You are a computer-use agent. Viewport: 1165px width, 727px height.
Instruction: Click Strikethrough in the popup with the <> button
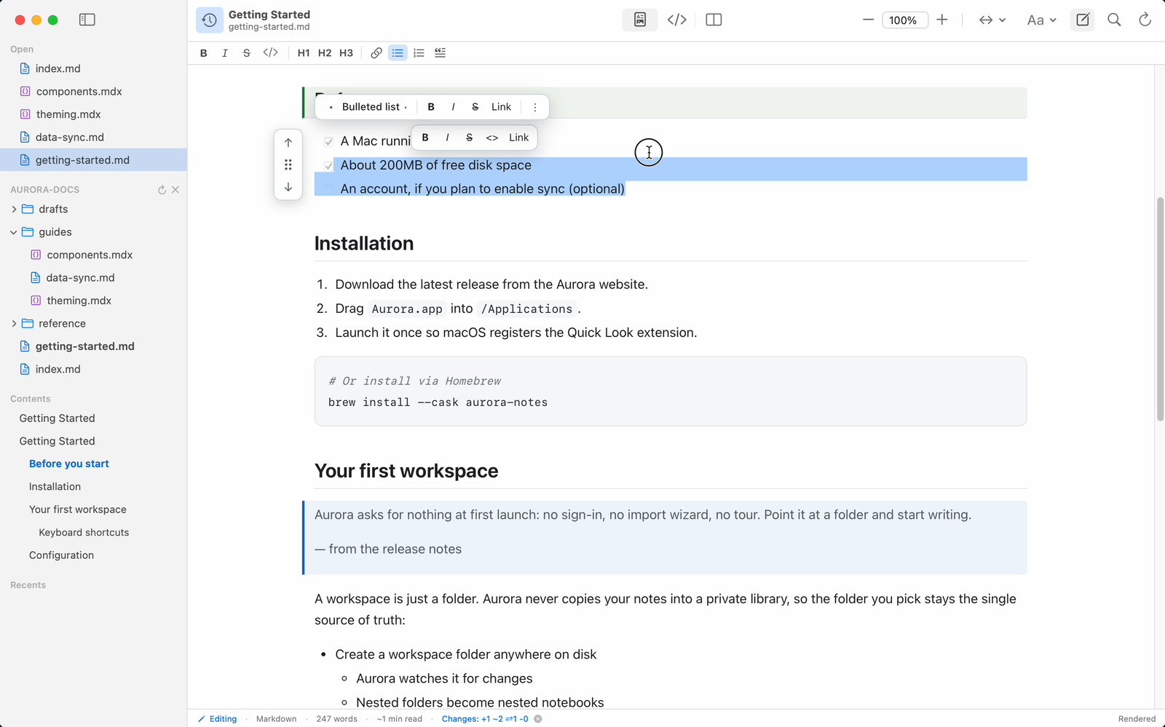[469, 138]
